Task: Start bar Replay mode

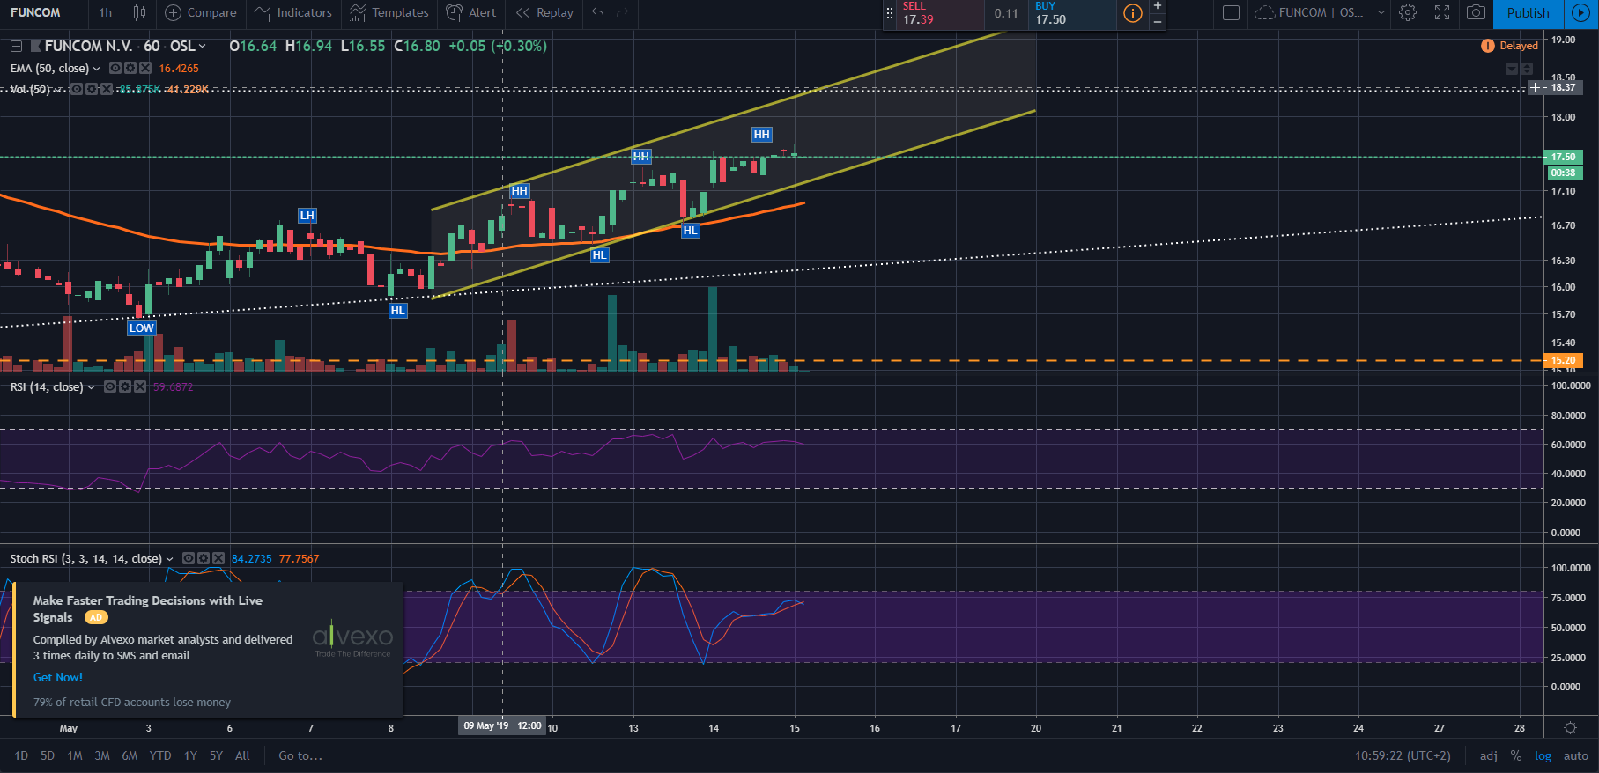Action: click(x=544, y=12)
